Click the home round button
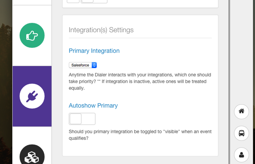The width and height of the screenshot is (255, 164). pyautogui.click(x=241, y=112)
